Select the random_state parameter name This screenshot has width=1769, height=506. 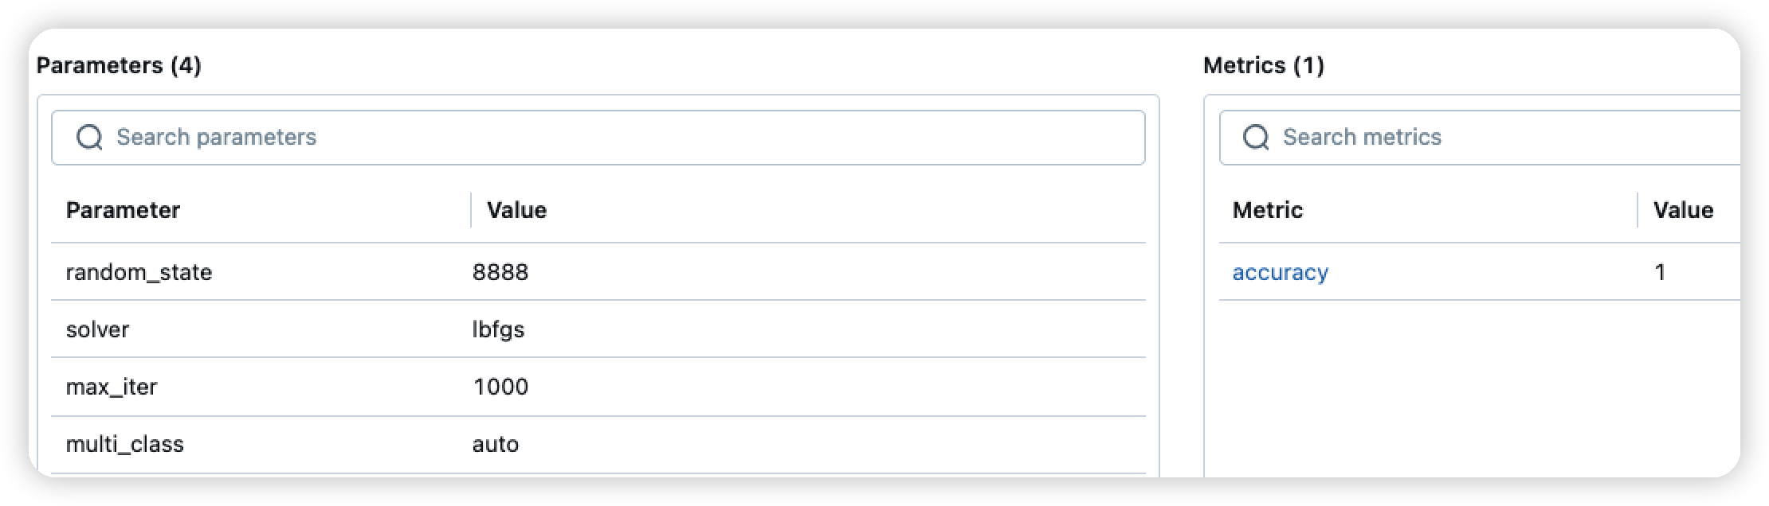click(x=139, y=273)
